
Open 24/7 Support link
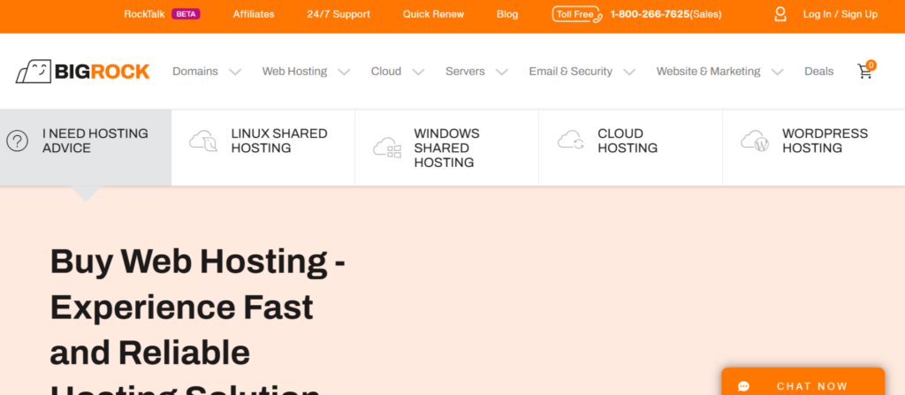point(338,14)
